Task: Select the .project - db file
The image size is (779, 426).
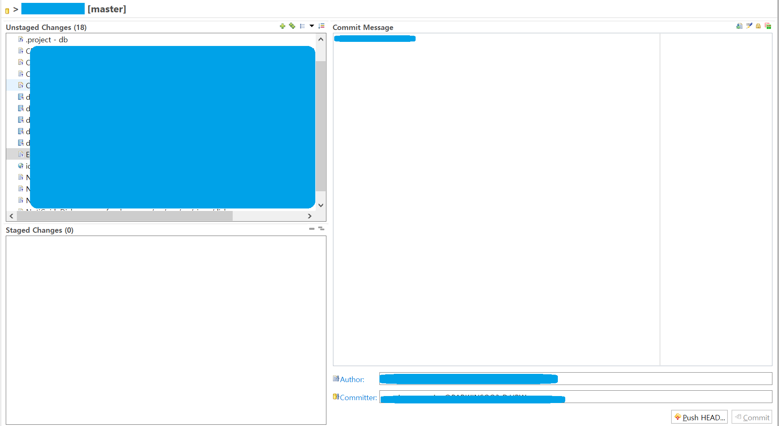Action: coord(46,40)
